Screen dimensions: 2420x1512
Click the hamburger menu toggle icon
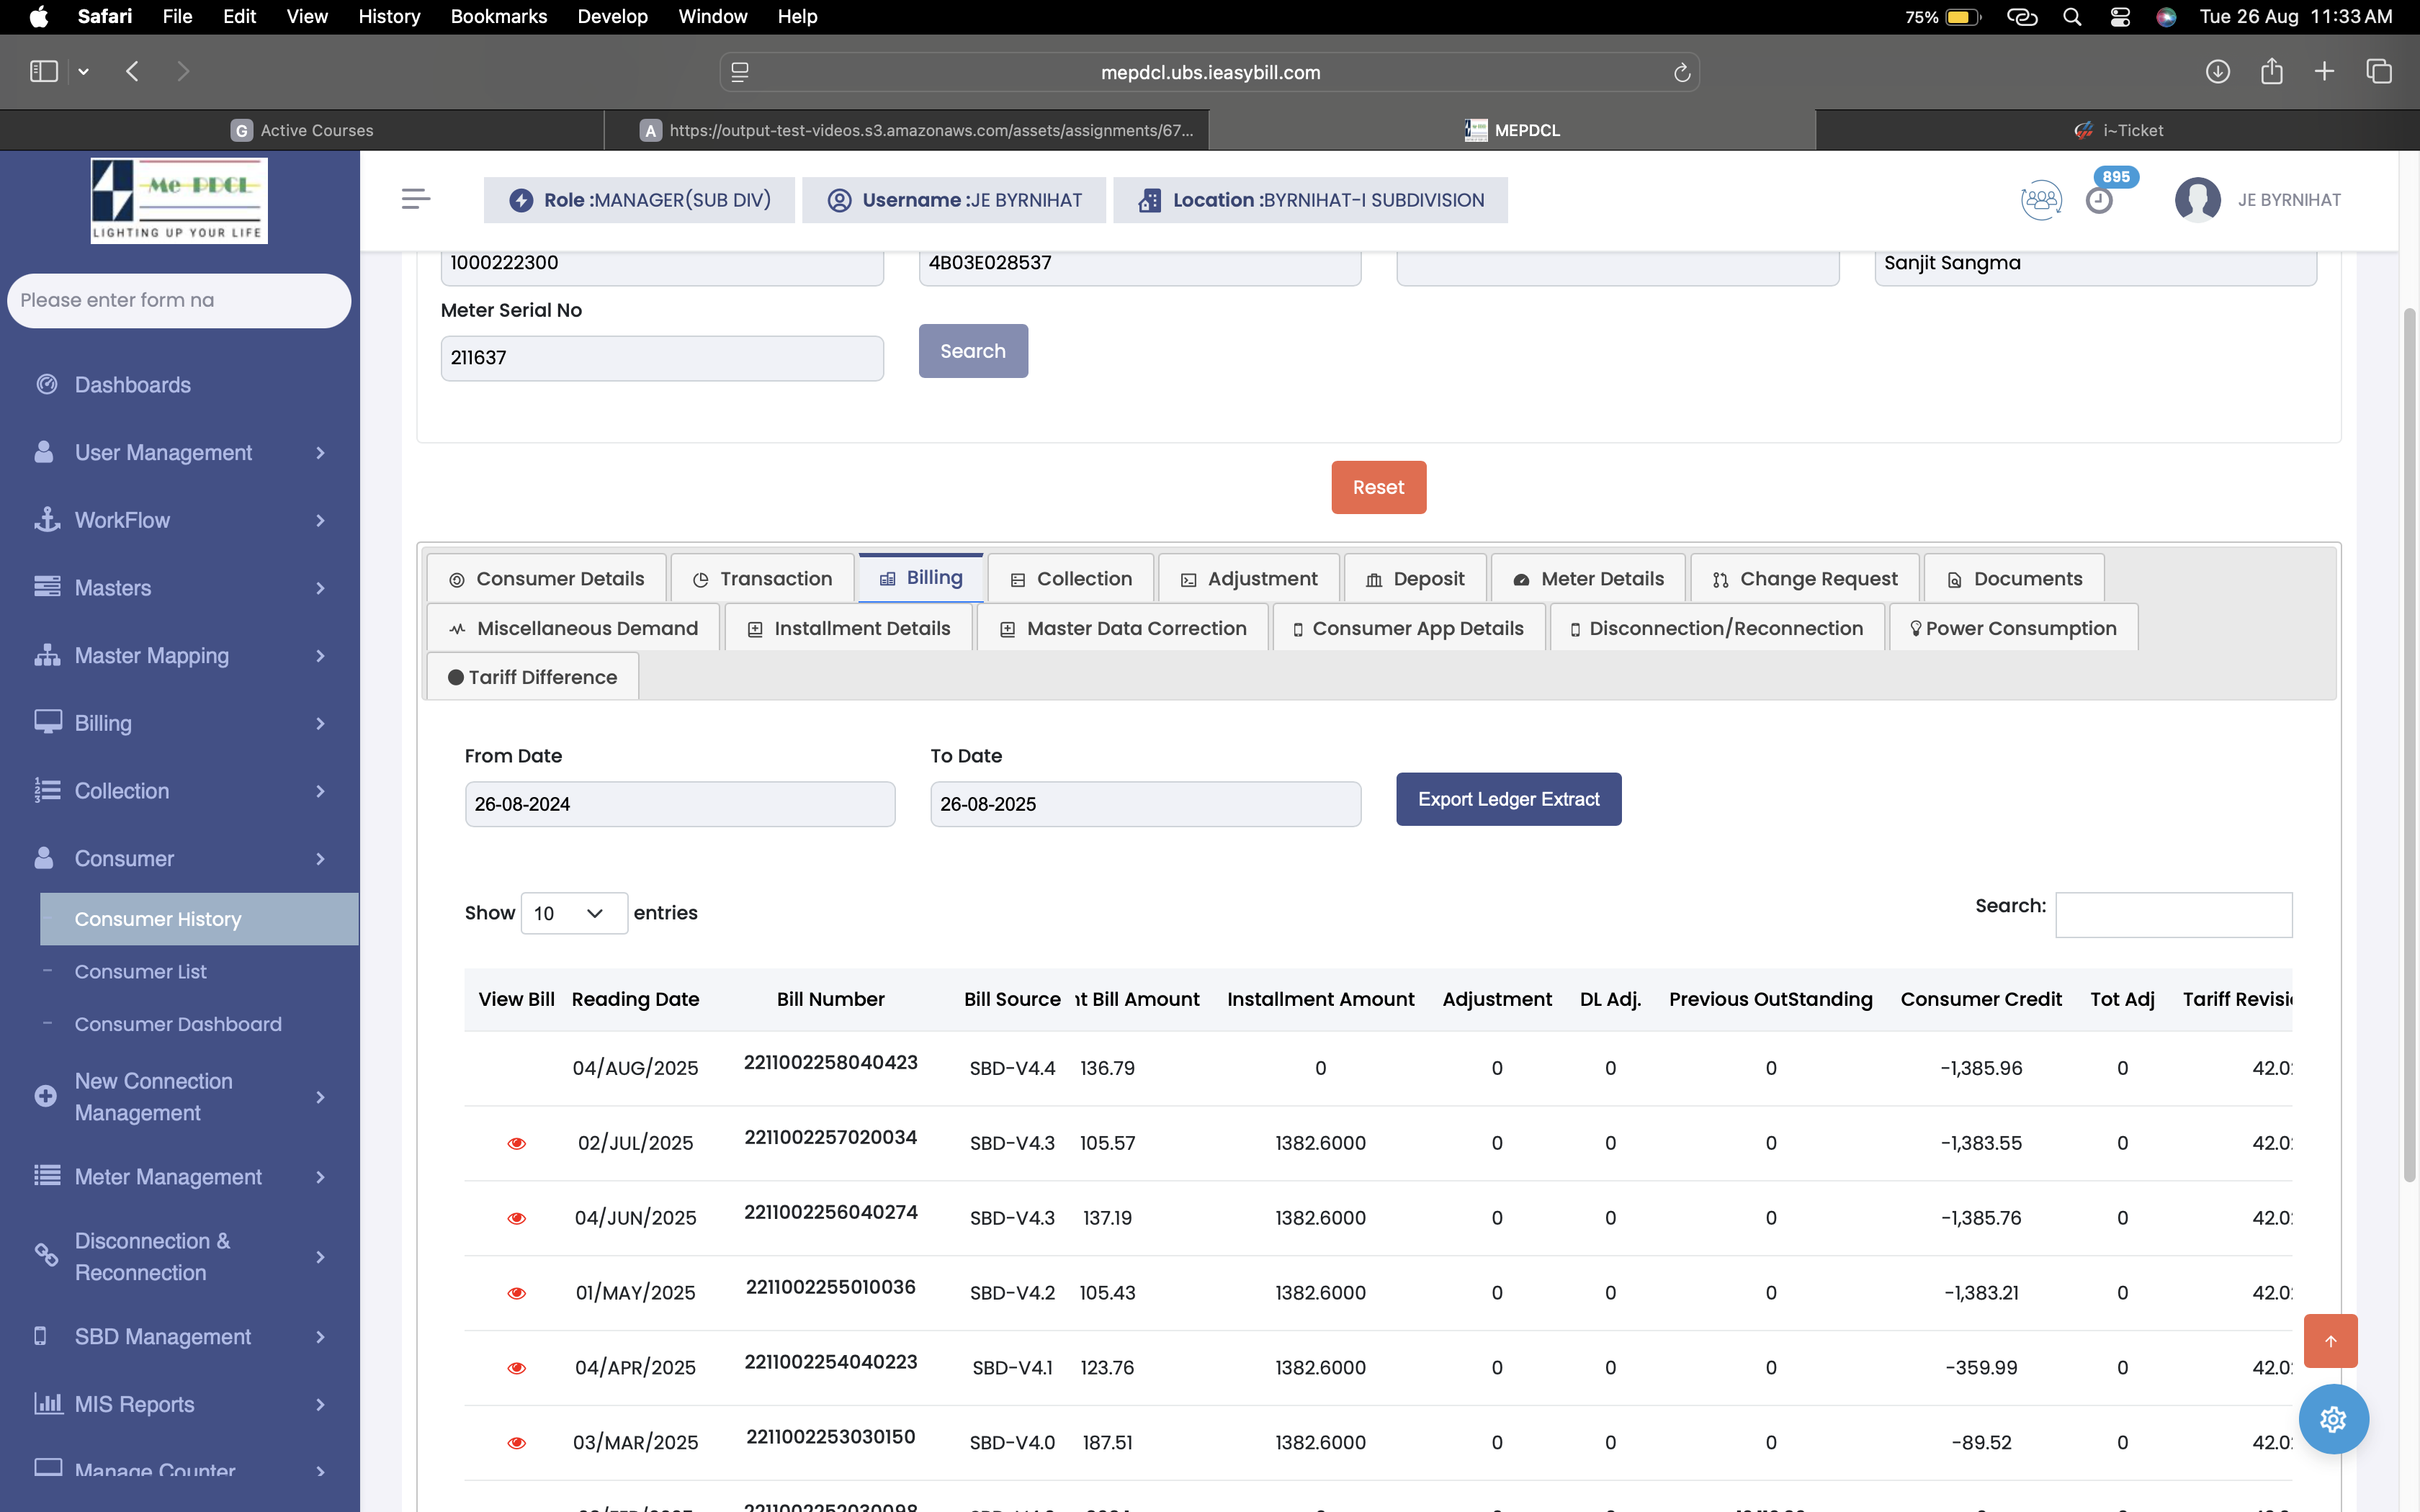point(415,199)
